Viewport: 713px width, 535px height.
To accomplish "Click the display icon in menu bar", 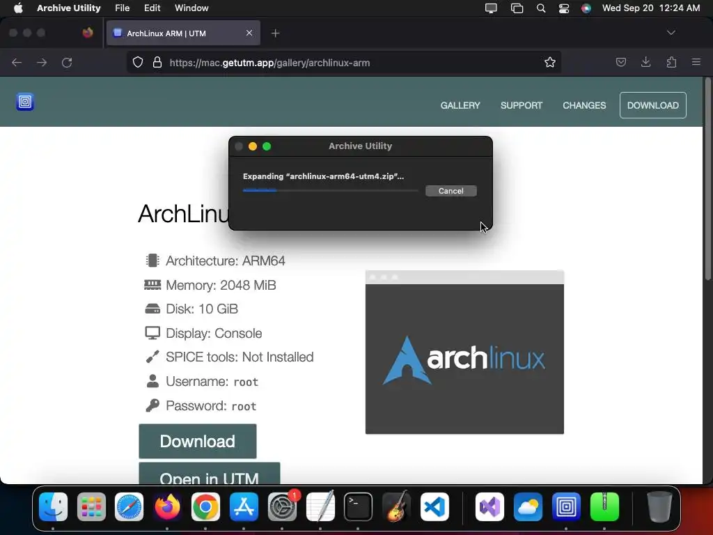I will tap(491, 8).
